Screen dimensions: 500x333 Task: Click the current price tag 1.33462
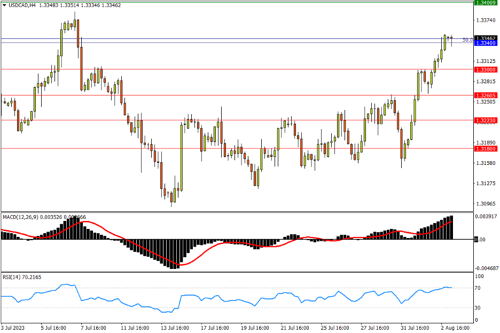click(486, 38)
